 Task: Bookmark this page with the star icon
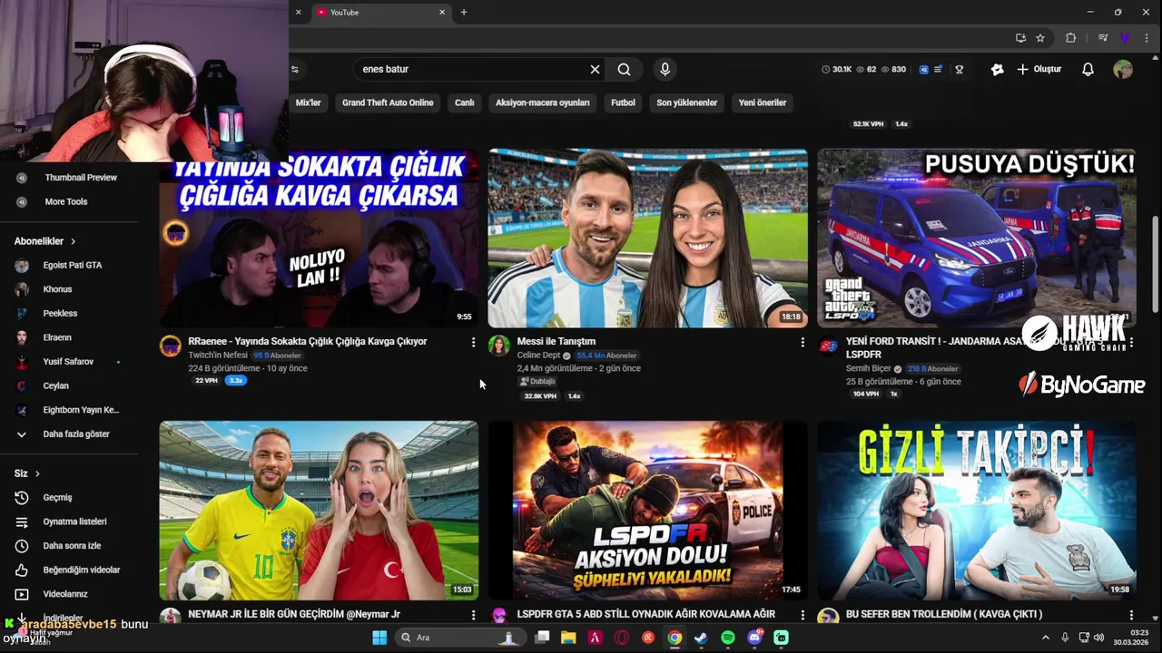click(1040, 37)
